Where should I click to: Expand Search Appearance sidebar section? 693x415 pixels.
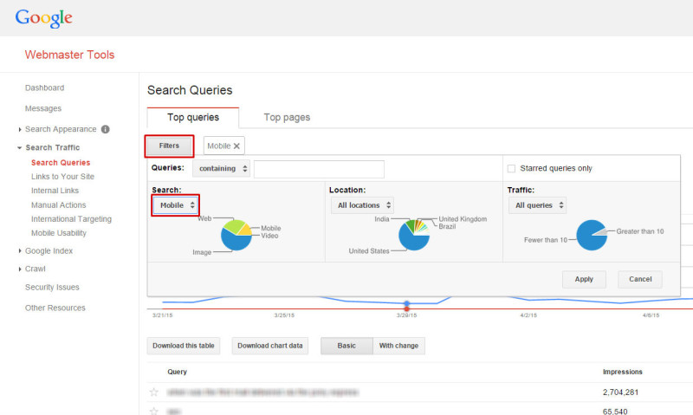pyautogui.click(x=20, y=129)
